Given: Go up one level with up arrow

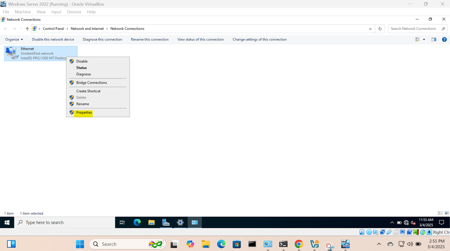Looking at the screenshot, I should [x=27, y=29].
